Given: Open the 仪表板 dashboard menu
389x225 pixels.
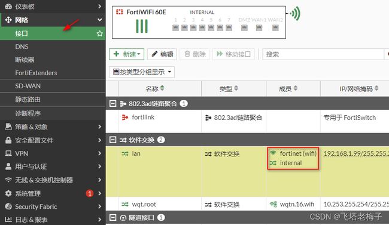Looking at the screenshot, I should (53, 7).
